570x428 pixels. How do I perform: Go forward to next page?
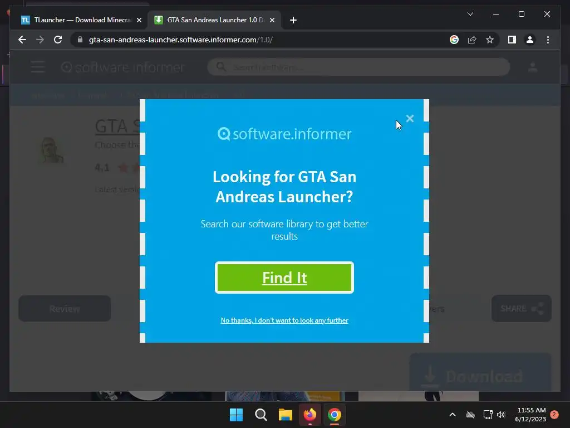pos(40,40)
